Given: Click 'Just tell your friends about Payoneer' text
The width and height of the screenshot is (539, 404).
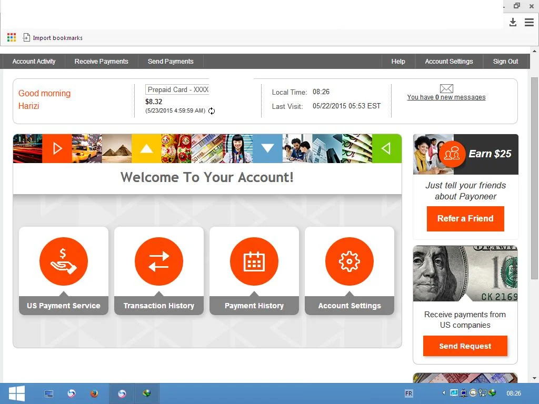Looking at the screenshot, I should click(465, 190).
